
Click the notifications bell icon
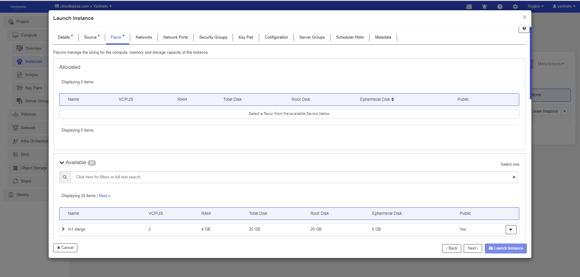tap(484, 7)
